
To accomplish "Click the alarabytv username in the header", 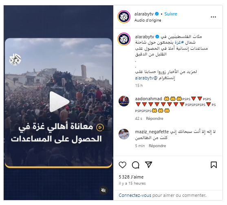I will 144,14.
